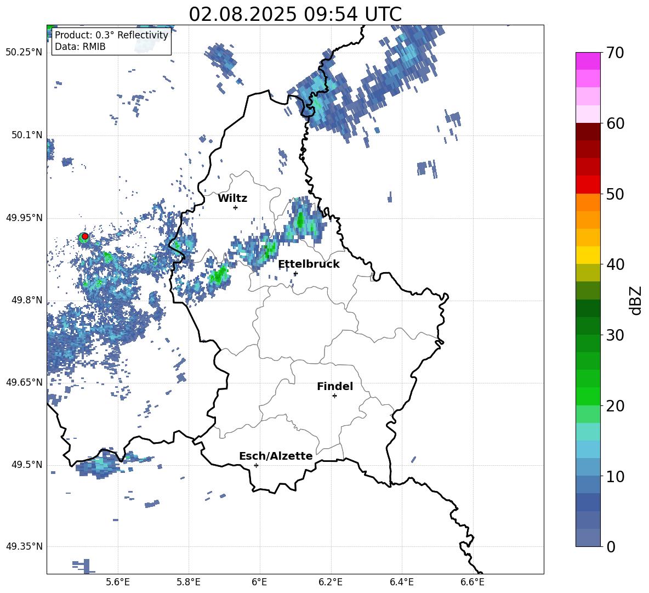The image size is (649, 593).
Task: Click the yellow colorbar segment above 40
Action: [x=588, y=255]
